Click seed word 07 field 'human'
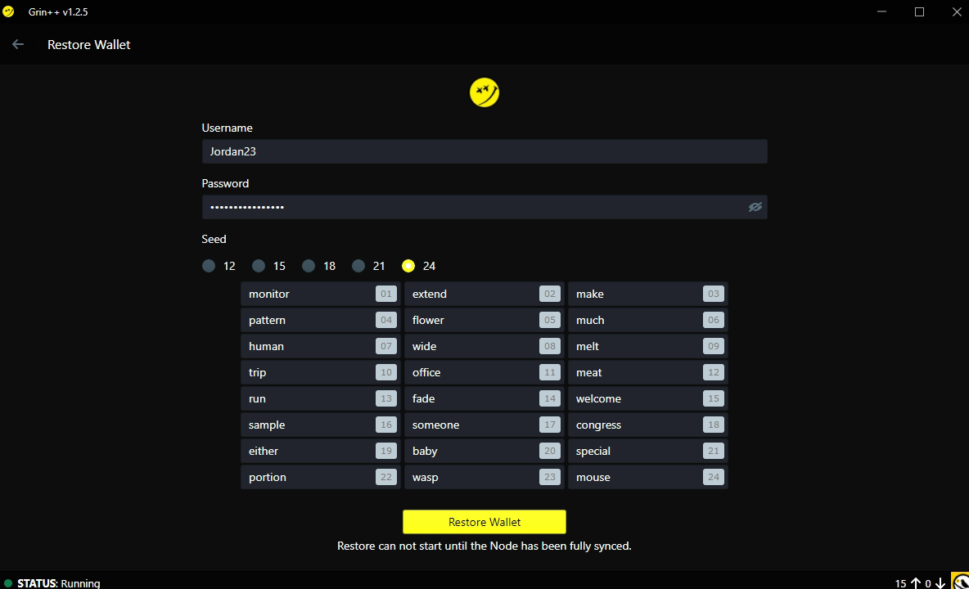Screen dimensions: 969x589 pos(321,346)
